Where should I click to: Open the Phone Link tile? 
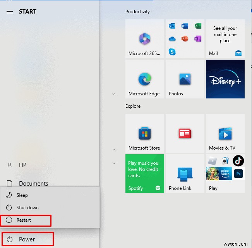[x=185, y=174]
